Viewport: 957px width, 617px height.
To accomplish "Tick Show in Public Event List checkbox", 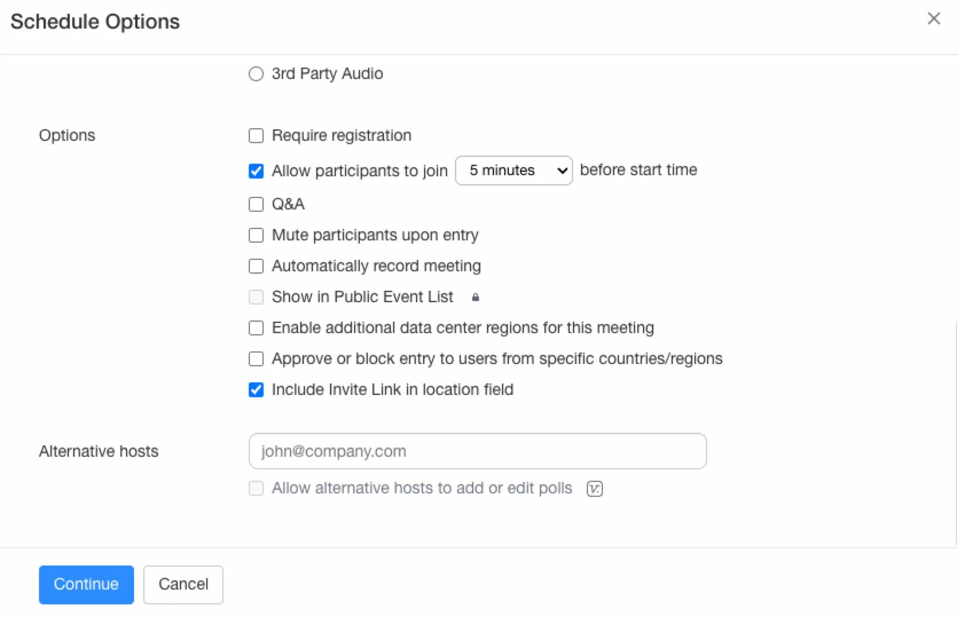I will [x=256, y=297].
